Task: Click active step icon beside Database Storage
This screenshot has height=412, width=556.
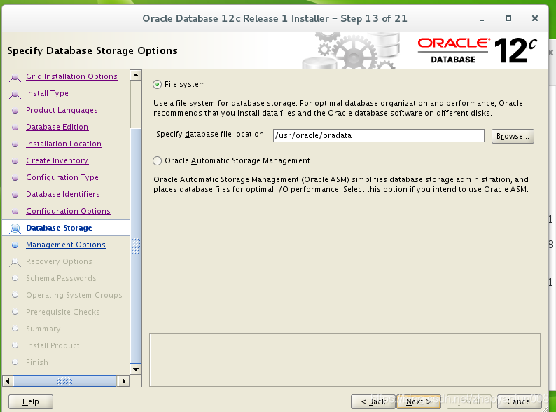Action: 15,228
